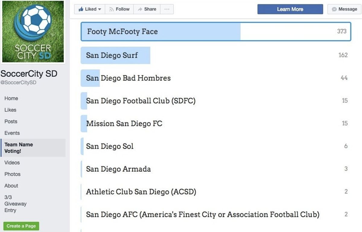Screen dimensions: 362x232
Task: Open the Liked dropdown button
Action: pyautogui.click(x=90, y=9)
